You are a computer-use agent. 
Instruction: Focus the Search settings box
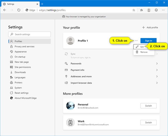(x=29, y=34)
